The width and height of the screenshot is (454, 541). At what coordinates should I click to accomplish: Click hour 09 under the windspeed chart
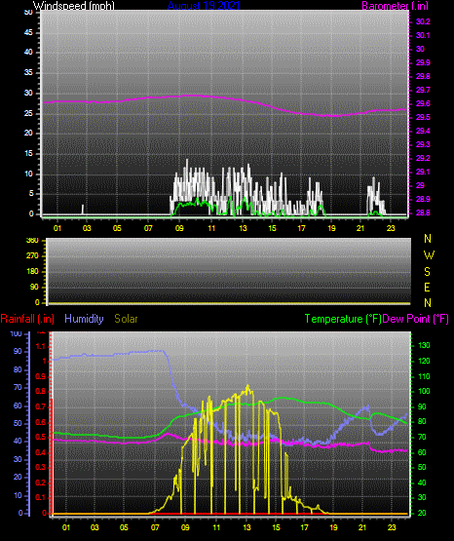pyautogui.click(x=179, y=228)
